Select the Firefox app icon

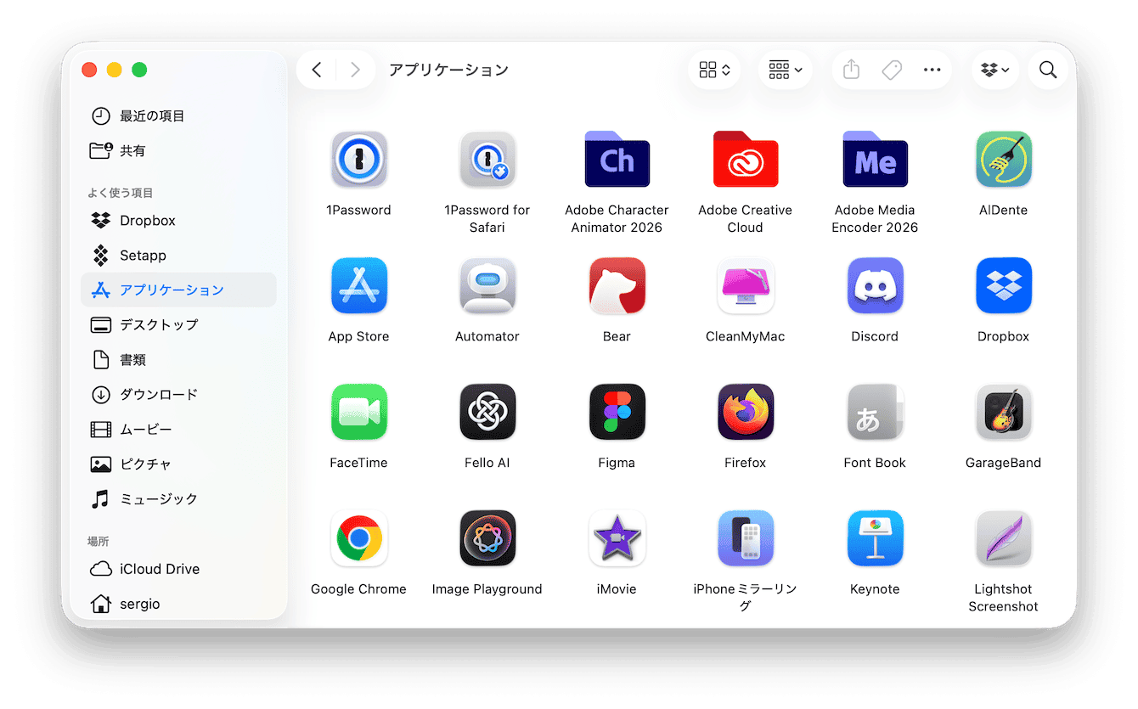(746, 412)
